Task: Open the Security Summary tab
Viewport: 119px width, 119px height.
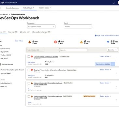Action: pyautogui.click(x=12, y=8)
